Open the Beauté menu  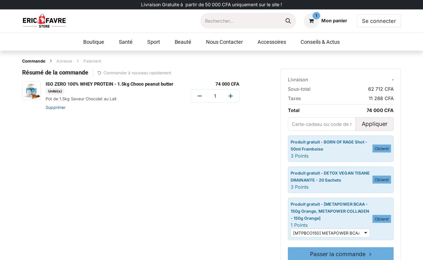[183, 42]
